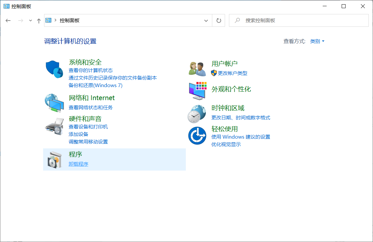373x242 pixels.
Task: Click 卸载程序 link
Action: (x=78, y=164)
